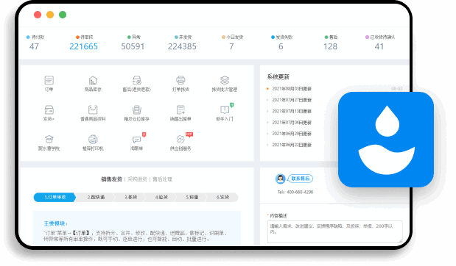Focus the feedback content description textbox
The image size is (456, 266).
click(x=334, y=231)
